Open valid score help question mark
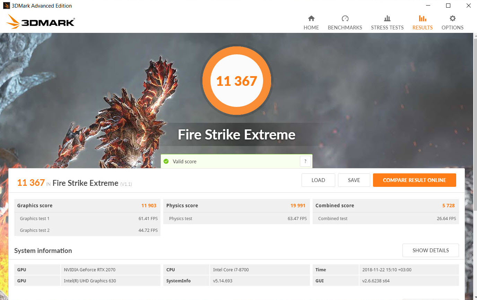477x300 pixels. (x=305, y=161)
